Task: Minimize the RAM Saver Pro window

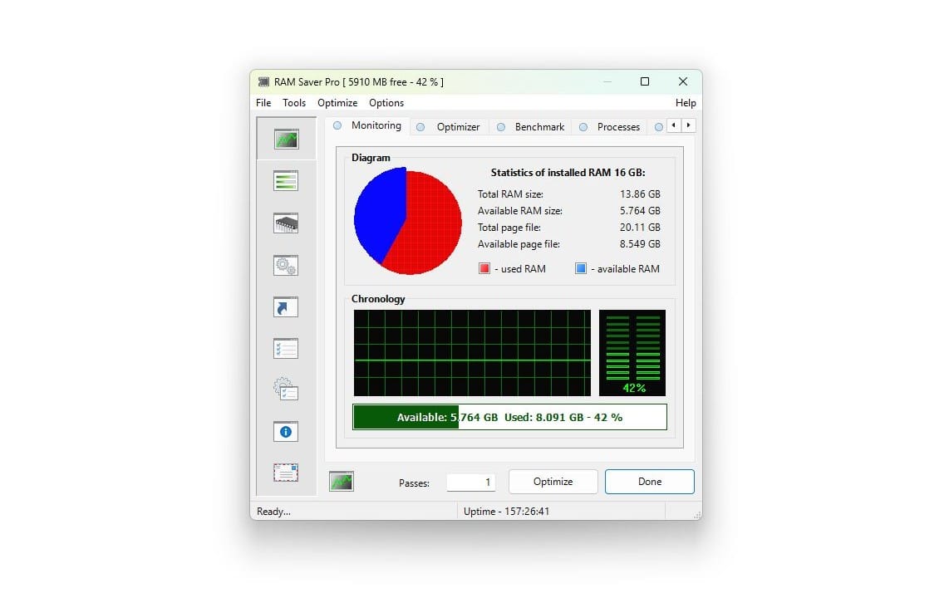Action: click(x=607, y=81)
